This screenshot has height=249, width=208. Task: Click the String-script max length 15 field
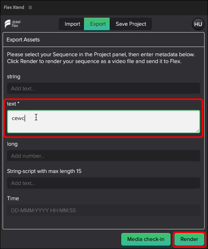click(103, 183)
